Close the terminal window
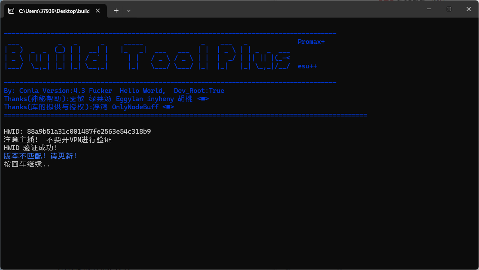 click(x=468, y=9)
